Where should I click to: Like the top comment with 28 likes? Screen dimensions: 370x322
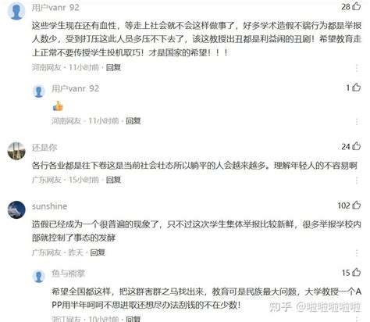click(x=356, y=6)
